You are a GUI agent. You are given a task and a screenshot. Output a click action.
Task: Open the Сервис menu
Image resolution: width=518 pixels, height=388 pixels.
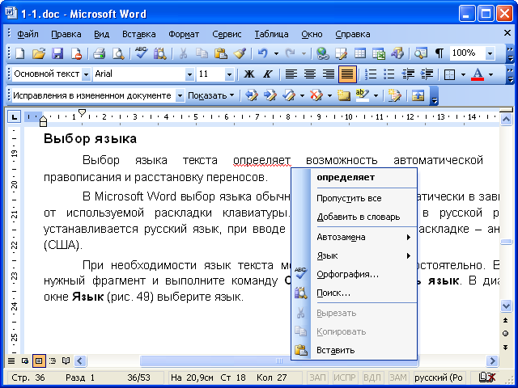227,34
